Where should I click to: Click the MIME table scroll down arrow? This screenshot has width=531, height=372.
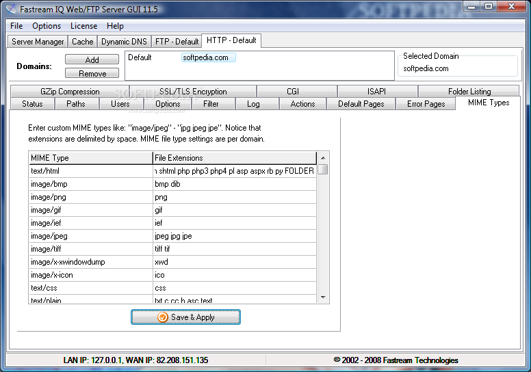323,297
